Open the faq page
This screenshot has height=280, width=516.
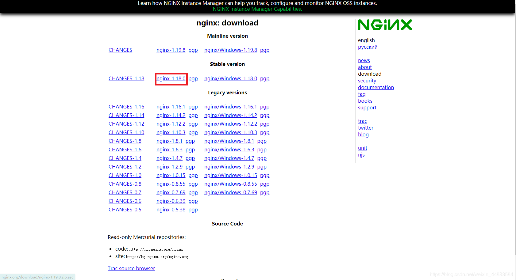click(x=362, y=94)
